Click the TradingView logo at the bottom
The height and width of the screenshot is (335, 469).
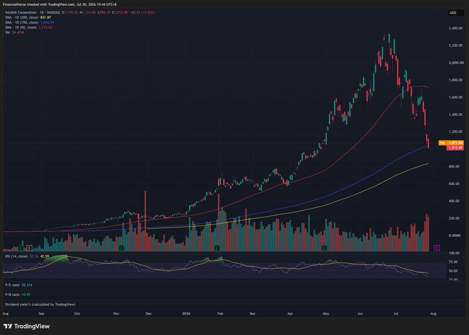coord(26,326)
